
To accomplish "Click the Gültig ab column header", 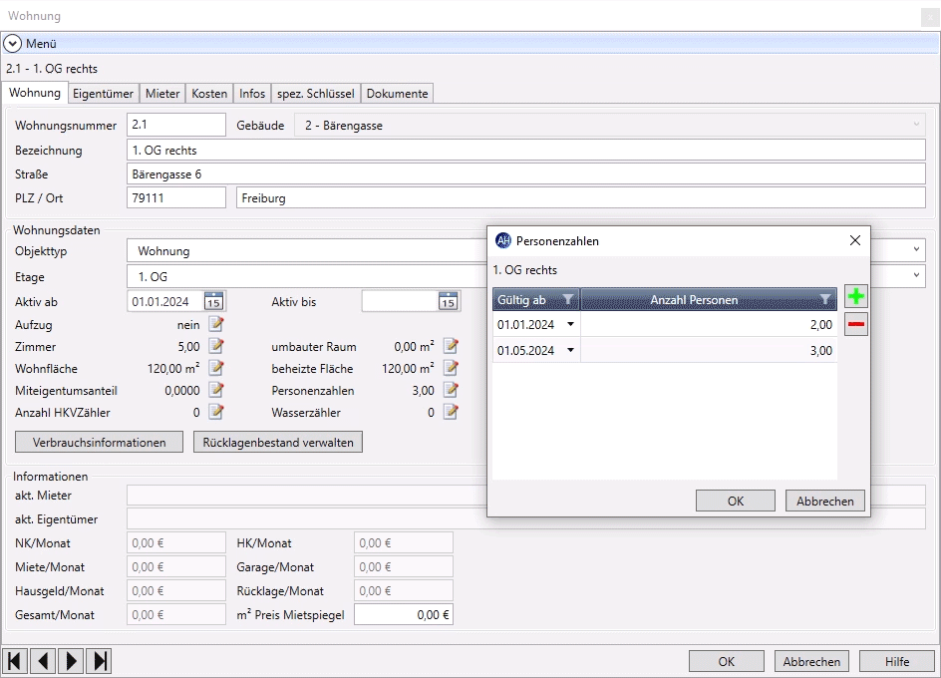I will tap(536, 300).
